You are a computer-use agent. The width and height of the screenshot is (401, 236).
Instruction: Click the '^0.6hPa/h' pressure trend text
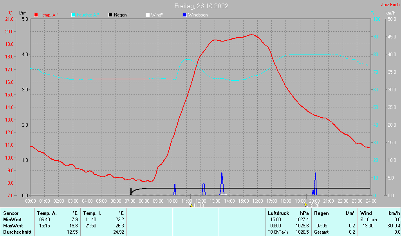click(278, 232)
